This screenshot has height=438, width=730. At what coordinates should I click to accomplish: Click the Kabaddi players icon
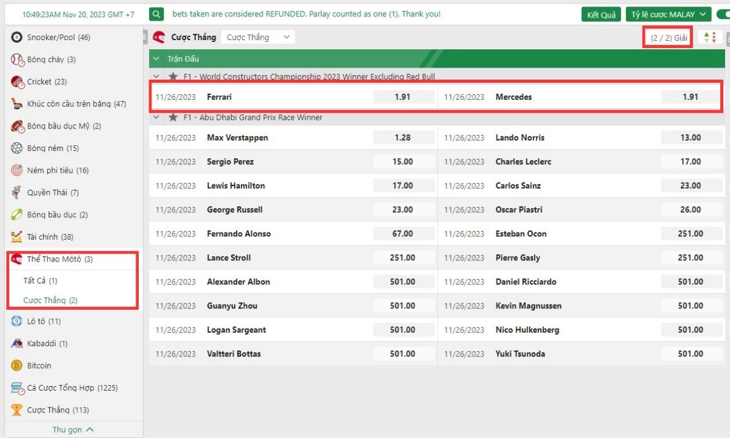tap(17, 344)
